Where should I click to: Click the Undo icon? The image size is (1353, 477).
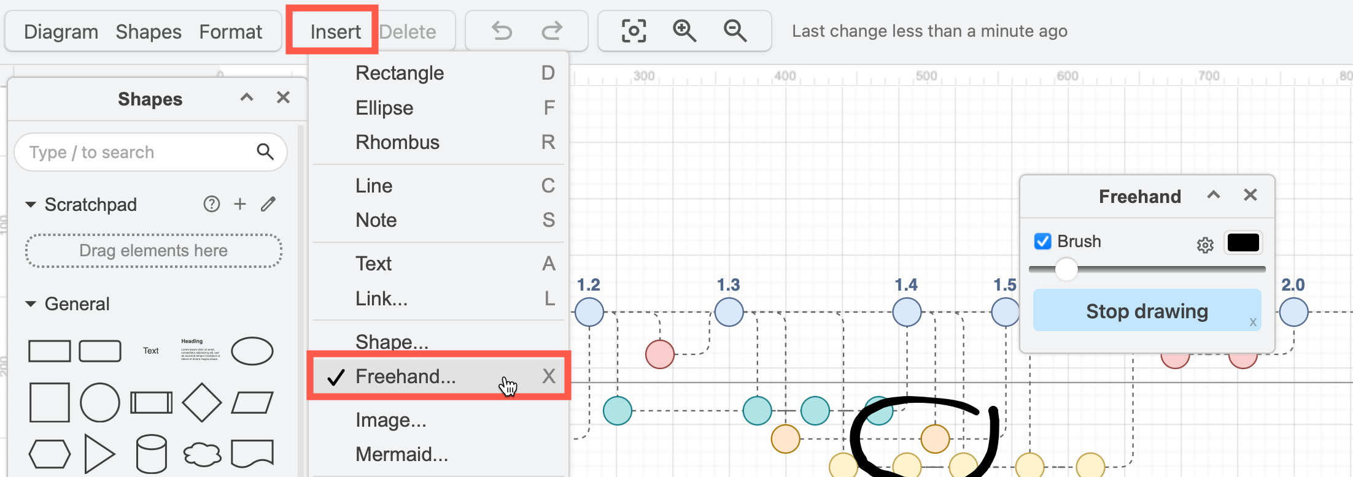point(502,30)
